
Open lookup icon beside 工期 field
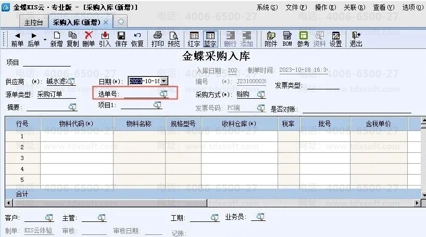[x=215, y=218]
